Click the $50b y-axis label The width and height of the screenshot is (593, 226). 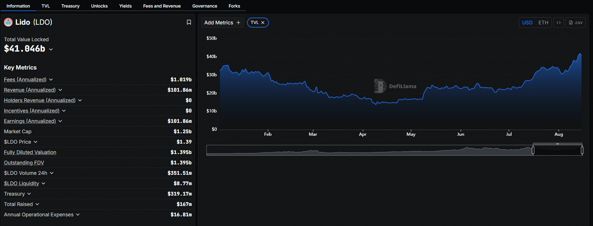(212, 38)
